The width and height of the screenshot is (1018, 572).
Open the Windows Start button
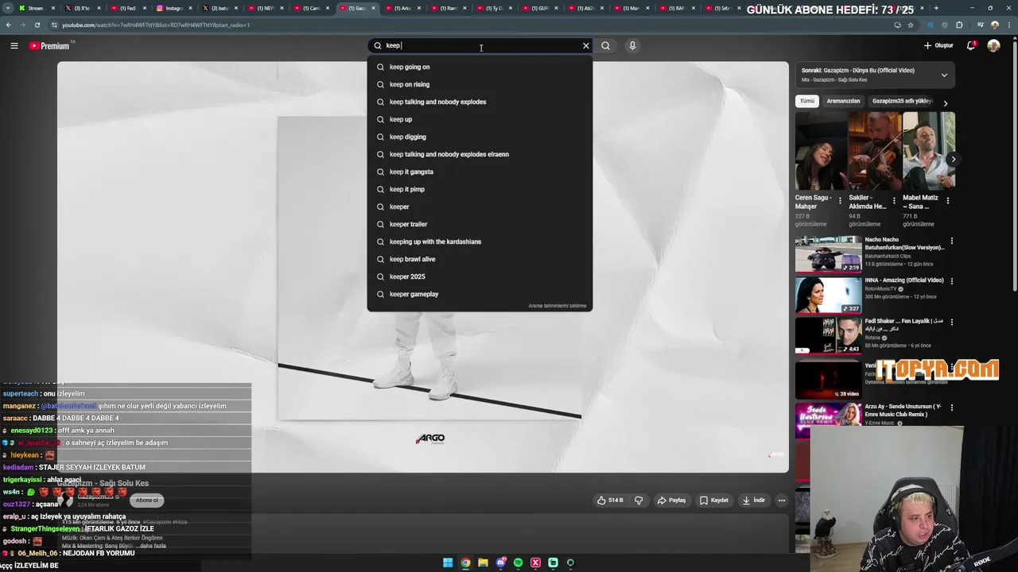448,562
